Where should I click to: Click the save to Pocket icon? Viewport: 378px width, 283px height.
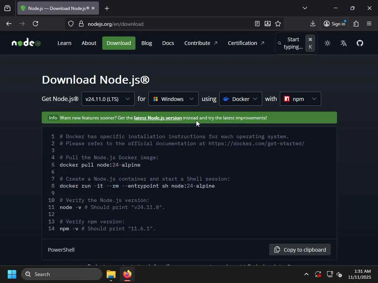(268, 24)
